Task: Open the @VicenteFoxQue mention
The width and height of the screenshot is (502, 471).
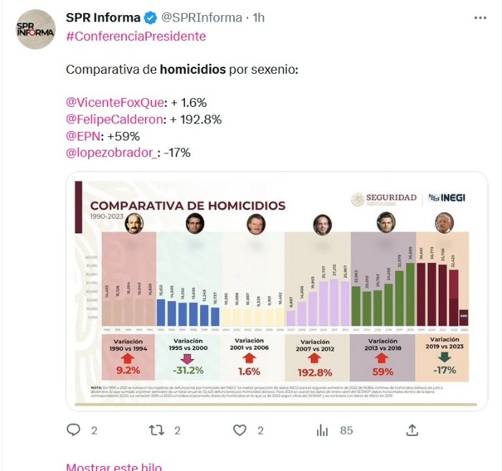Action: (x=115, y=102)
